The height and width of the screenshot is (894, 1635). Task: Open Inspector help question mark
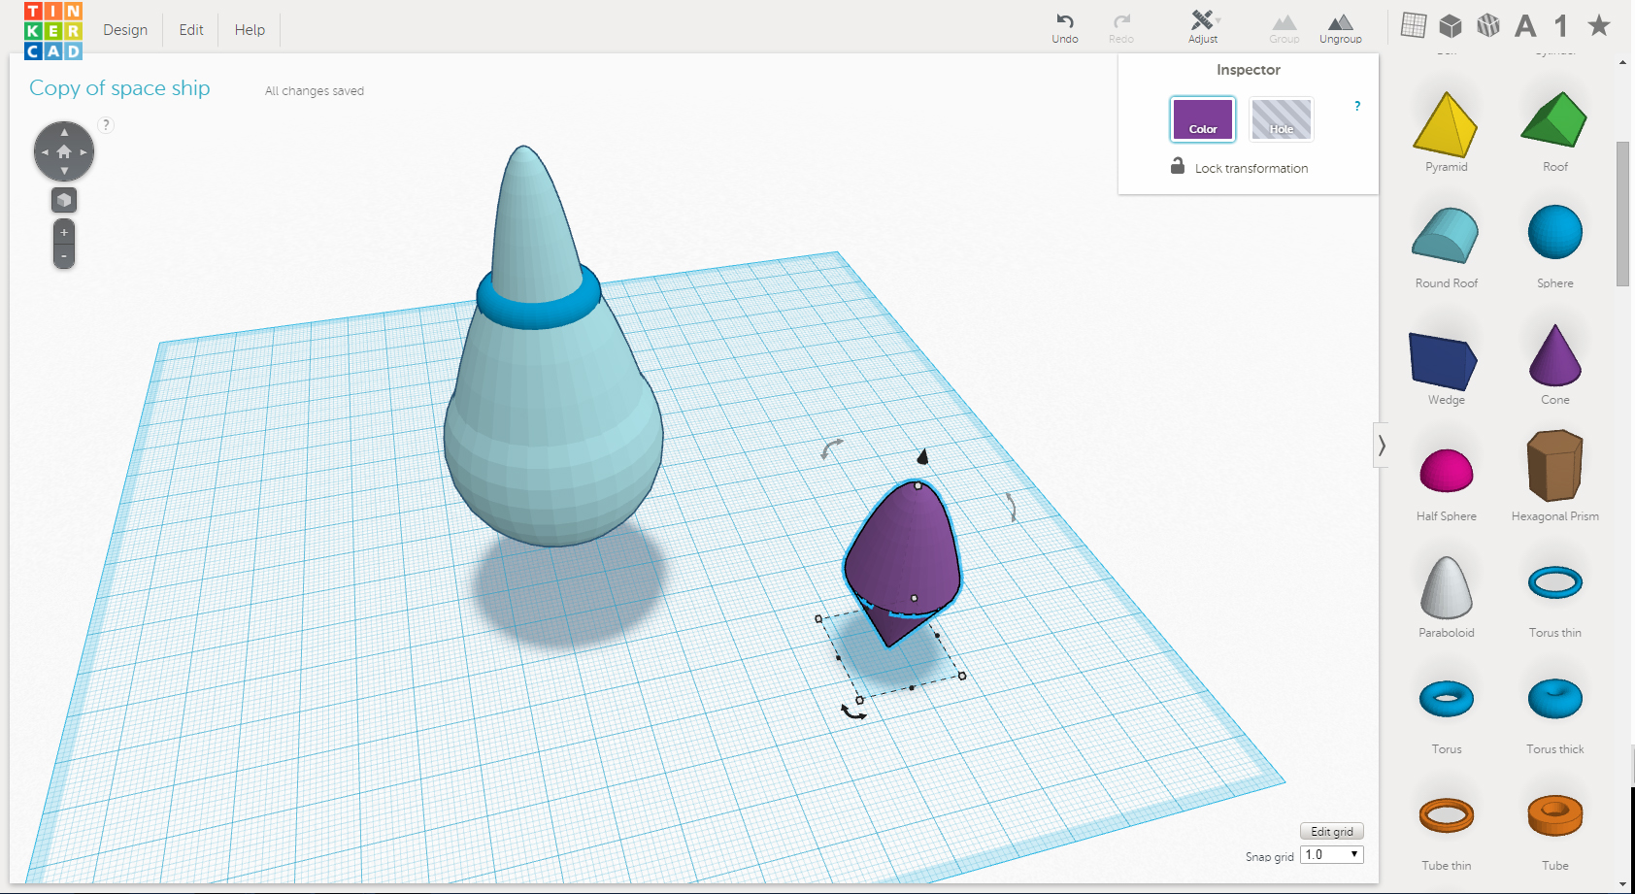pos(1357,106)
